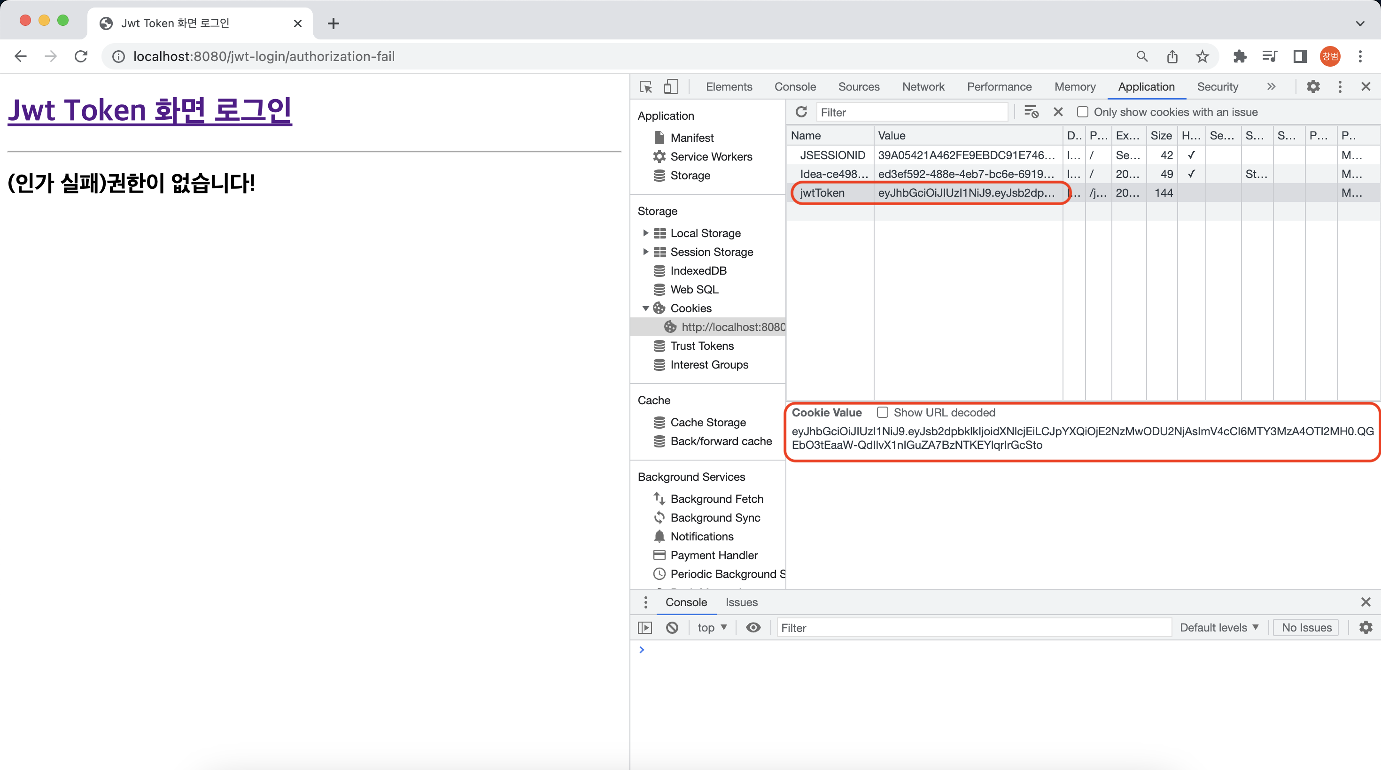1381x770 pixels.
Task: Click the cookie Filter input field
Action: click(911, 112)
